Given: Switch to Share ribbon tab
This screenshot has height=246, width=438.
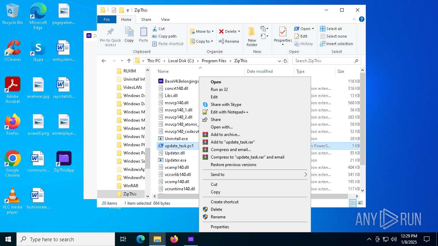Looking at the screenshot, I should coord(146,19).
